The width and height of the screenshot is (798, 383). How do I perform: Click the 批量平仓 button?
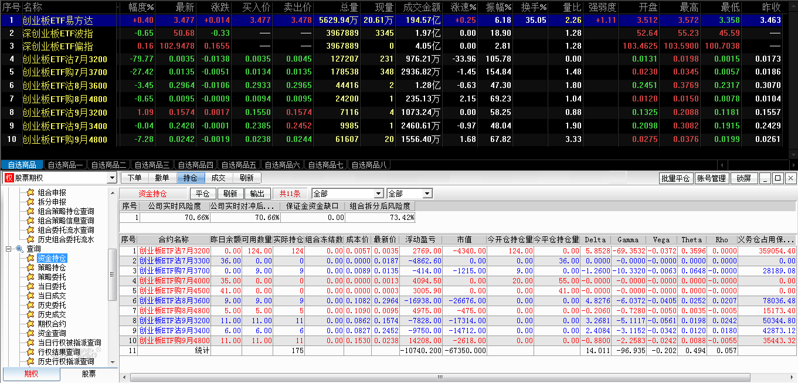(676, 178)
